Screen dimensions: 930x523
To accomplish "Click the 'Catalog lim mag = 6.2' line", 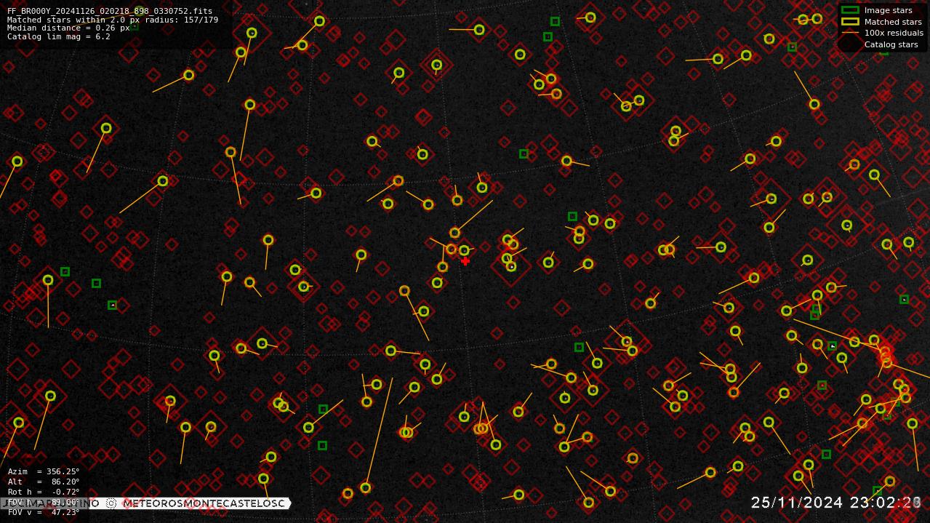I will pos(58,36).
